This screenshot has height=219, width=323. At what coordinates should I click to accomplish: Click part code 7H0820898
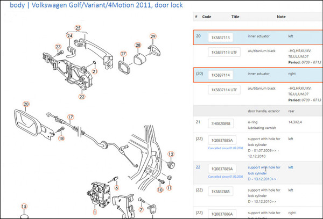click(221, 124)
